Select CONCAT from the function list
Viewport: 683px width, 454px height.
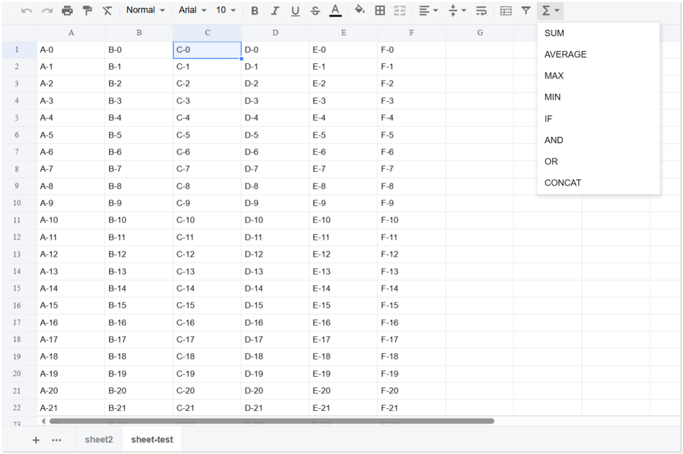[563, 183]
